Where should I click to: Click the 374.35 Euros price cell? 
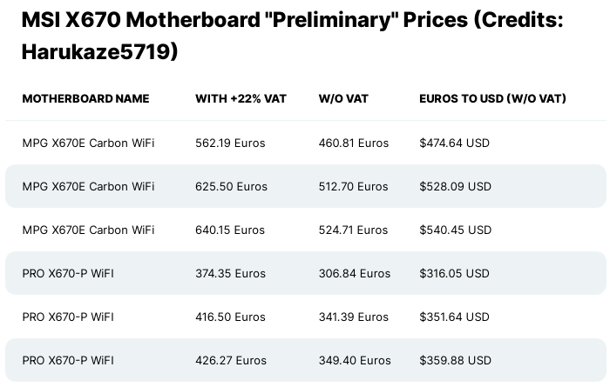[231, 273]
